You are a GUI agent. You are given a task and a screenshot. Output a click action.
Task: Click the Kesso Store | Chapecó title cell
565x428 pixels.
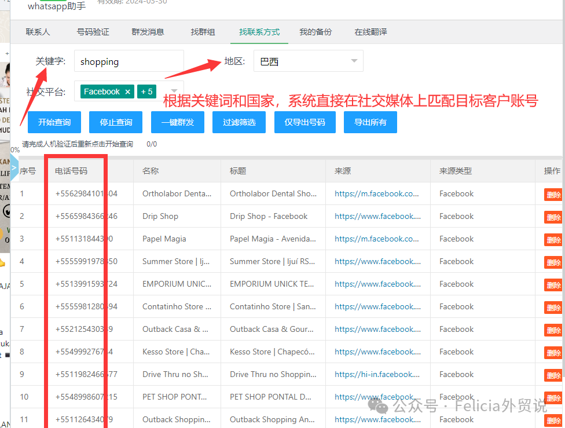pyautogui.click(x=272, y=352)
